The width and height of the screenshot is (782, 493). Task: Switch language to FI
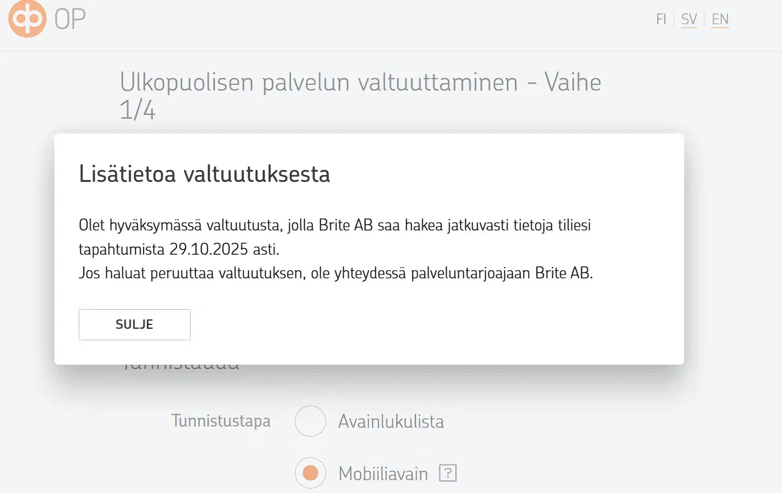coord(661,20)
